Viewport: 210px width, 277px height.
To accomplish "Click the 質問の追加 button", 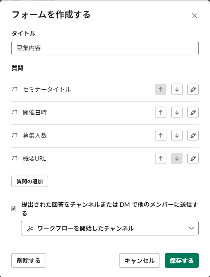I will coord(29,181).
